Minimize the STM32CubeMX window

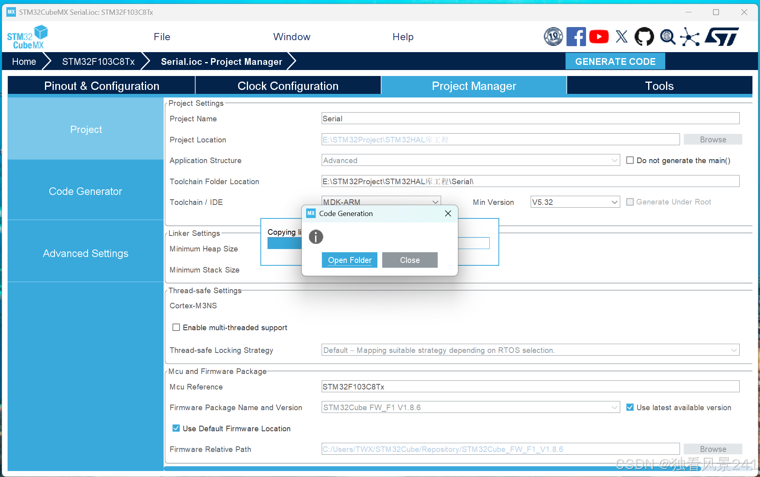click(688, 12)
